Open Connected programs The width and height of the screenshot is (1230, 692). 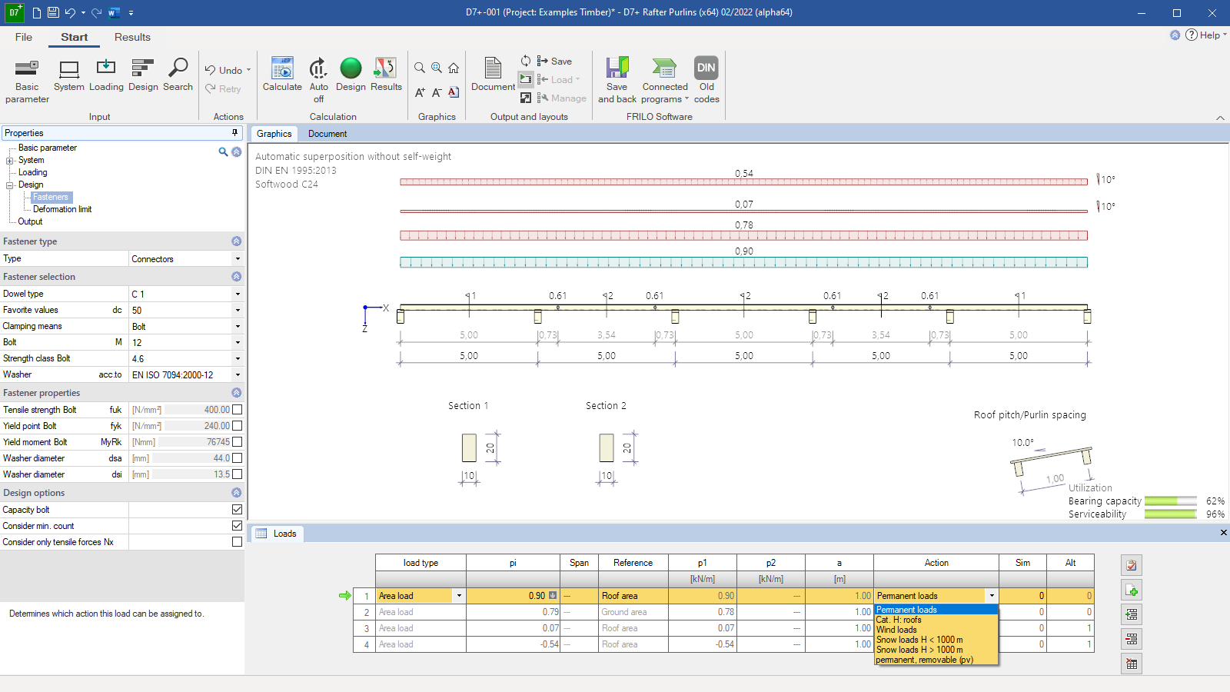tap(665, 80)
